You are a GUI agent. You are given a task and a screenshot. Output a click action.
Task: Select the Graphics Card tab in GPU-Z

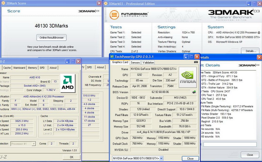(120, 62)
